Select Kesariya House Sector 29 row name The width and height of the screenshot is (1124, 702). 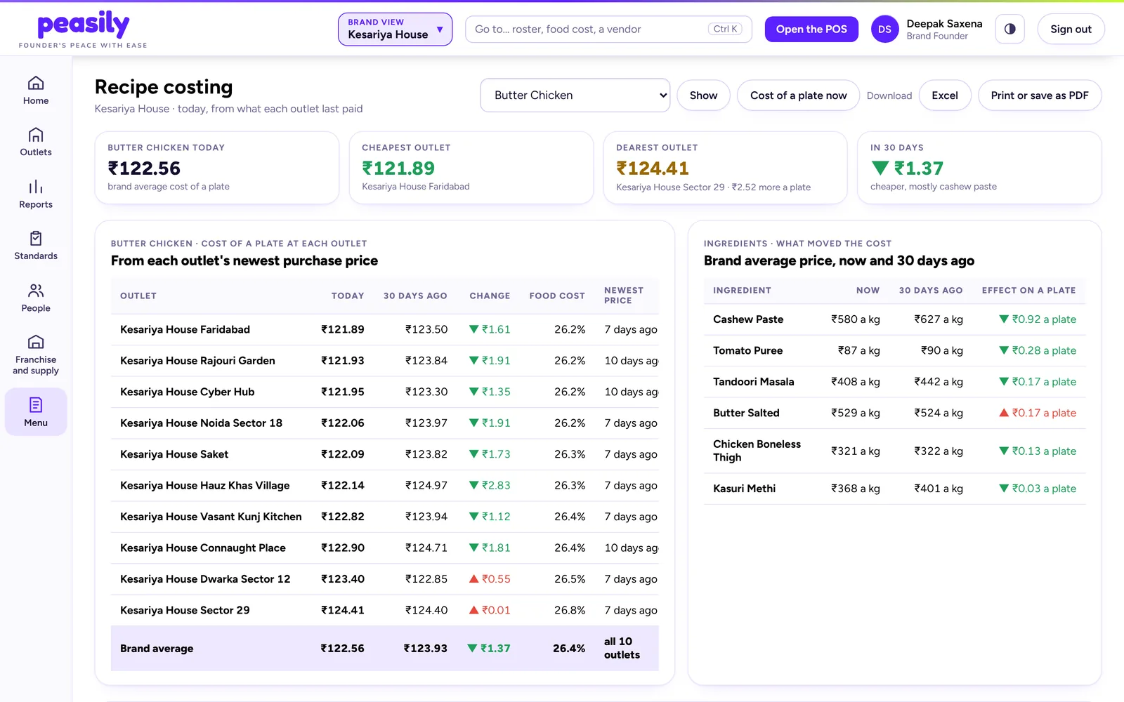185,611
